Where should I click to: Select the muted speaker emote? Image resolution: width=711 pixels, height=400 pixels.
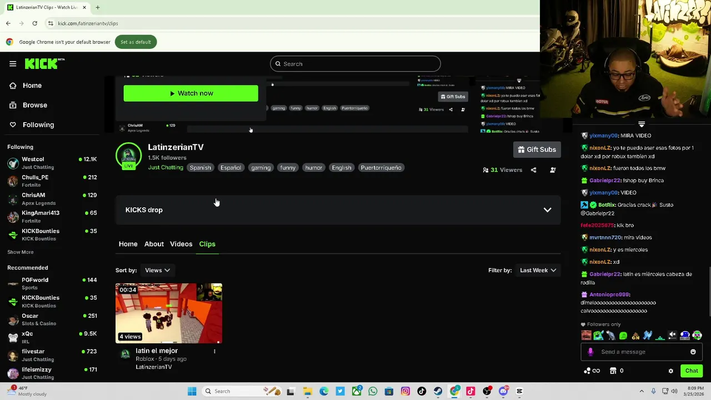tap(672, 335)
